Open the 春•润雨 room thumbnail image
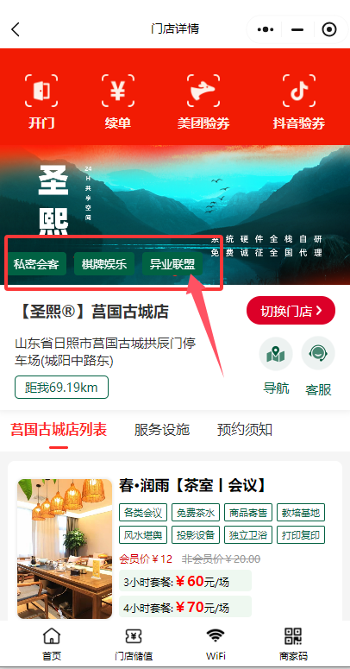 tap(65, 548)
